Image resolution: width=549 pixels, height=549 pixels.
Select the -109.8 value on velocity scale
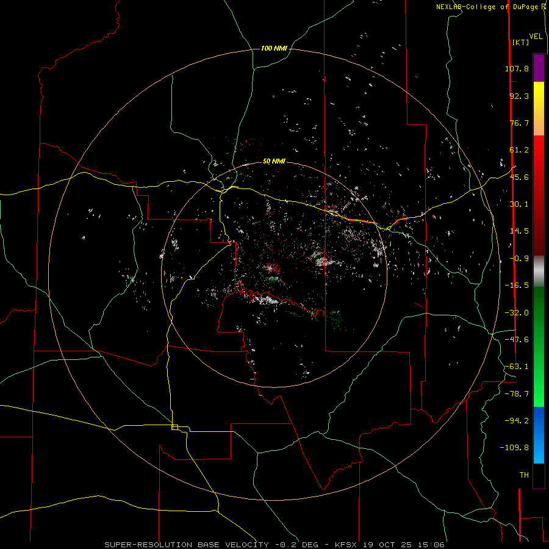tap(514, 448)
